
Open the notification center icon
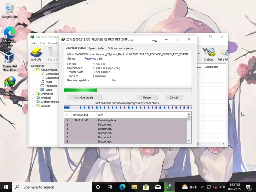pyautogui.click(x=248, y=187)
